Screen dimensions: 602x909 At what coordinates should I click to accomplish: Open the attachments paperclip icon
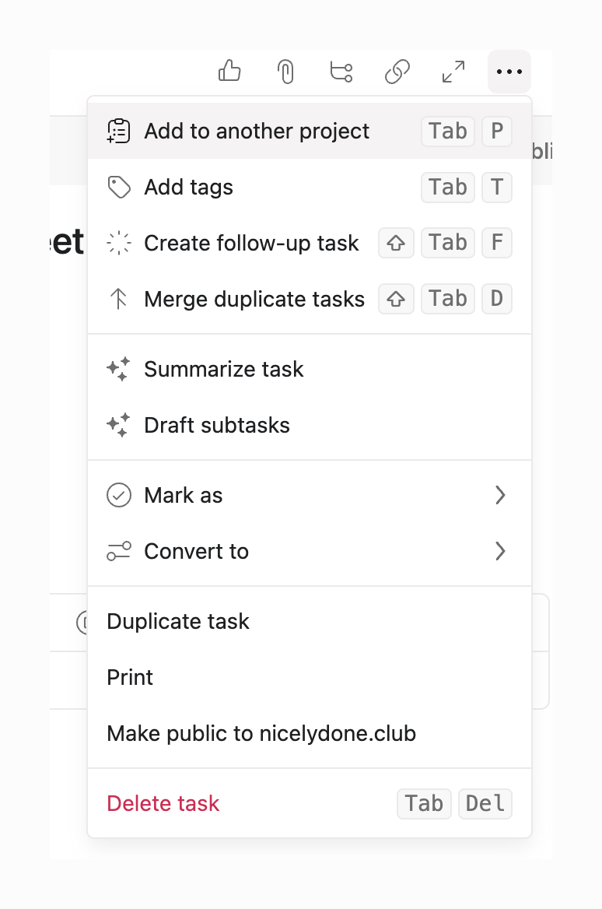click(x=285, y=71)
